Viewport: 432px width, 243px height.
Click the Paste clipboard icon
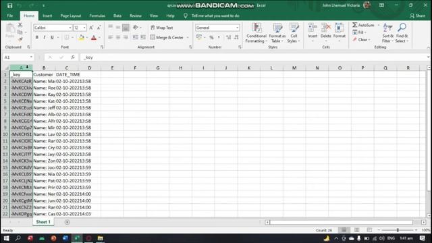[10, 28]
